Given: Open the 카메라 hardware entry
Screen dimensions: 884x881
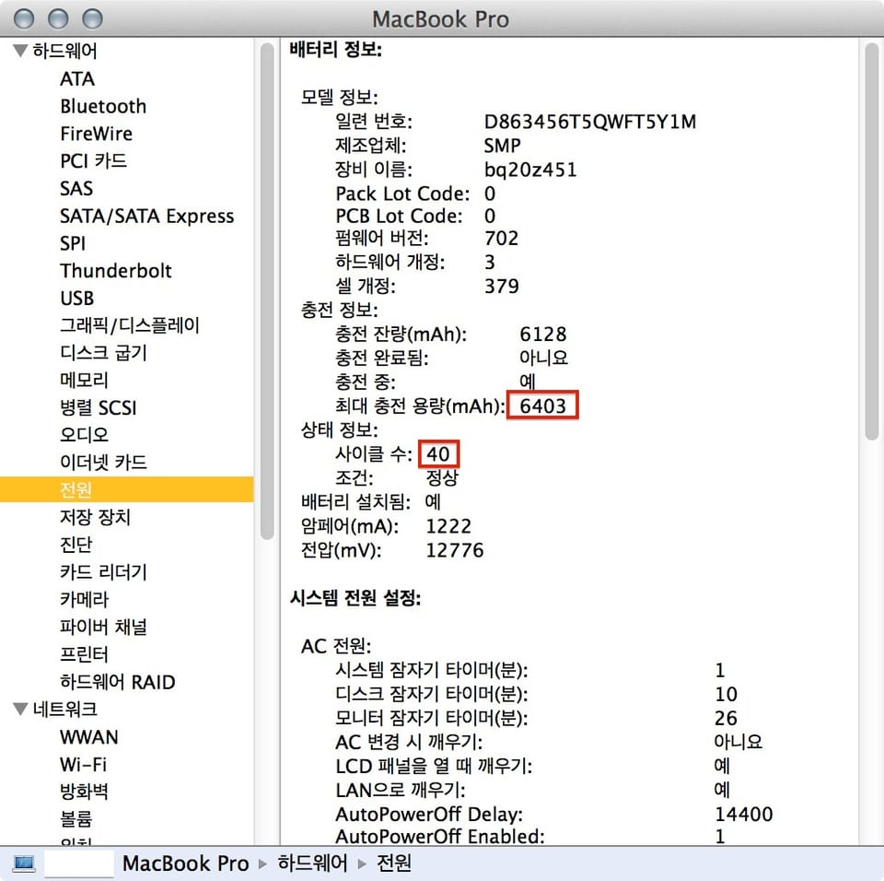Looking at the screenshot, I should [x=83, y=599].
